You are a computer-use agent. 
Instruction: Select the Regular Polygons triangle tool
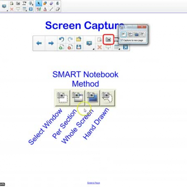coord(45,9)
